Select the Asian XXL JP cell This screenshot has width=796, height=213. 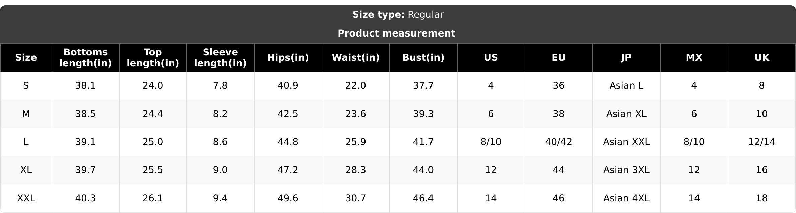626,142
